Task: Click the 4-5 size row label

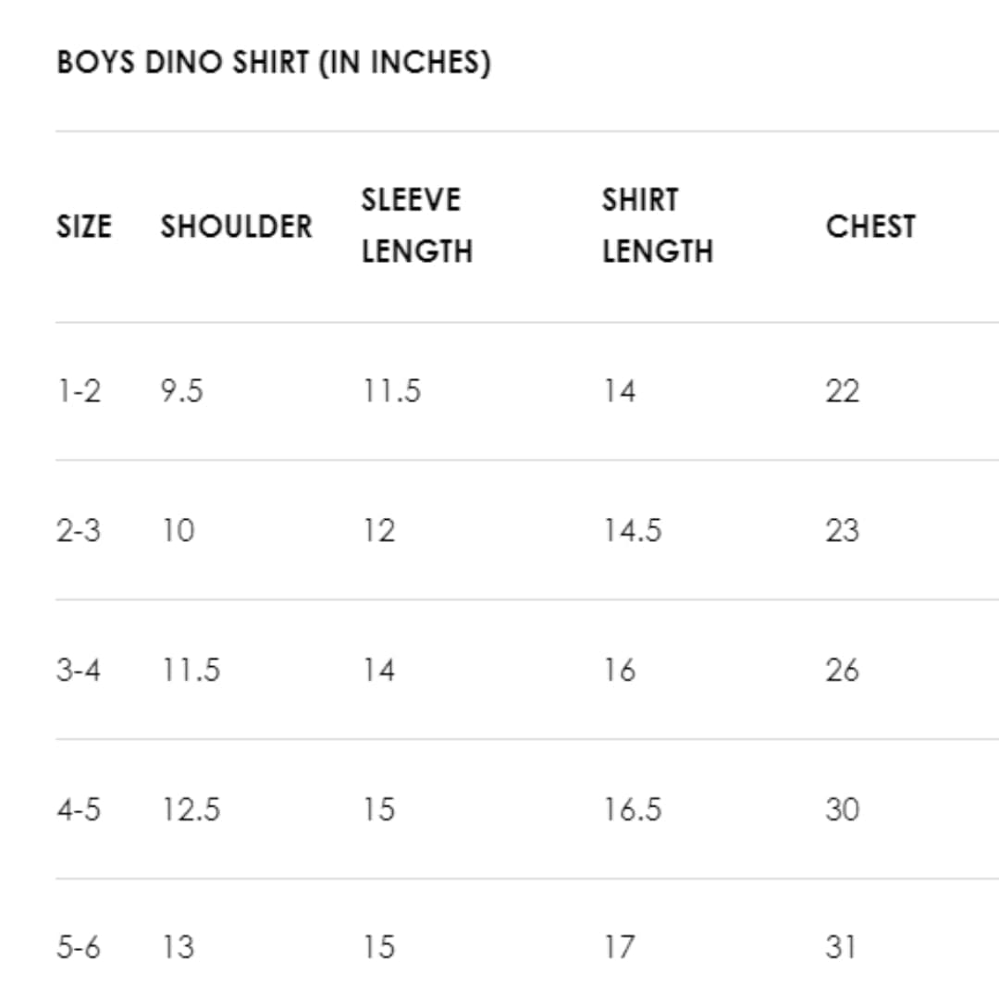Action: coord(79,809)
